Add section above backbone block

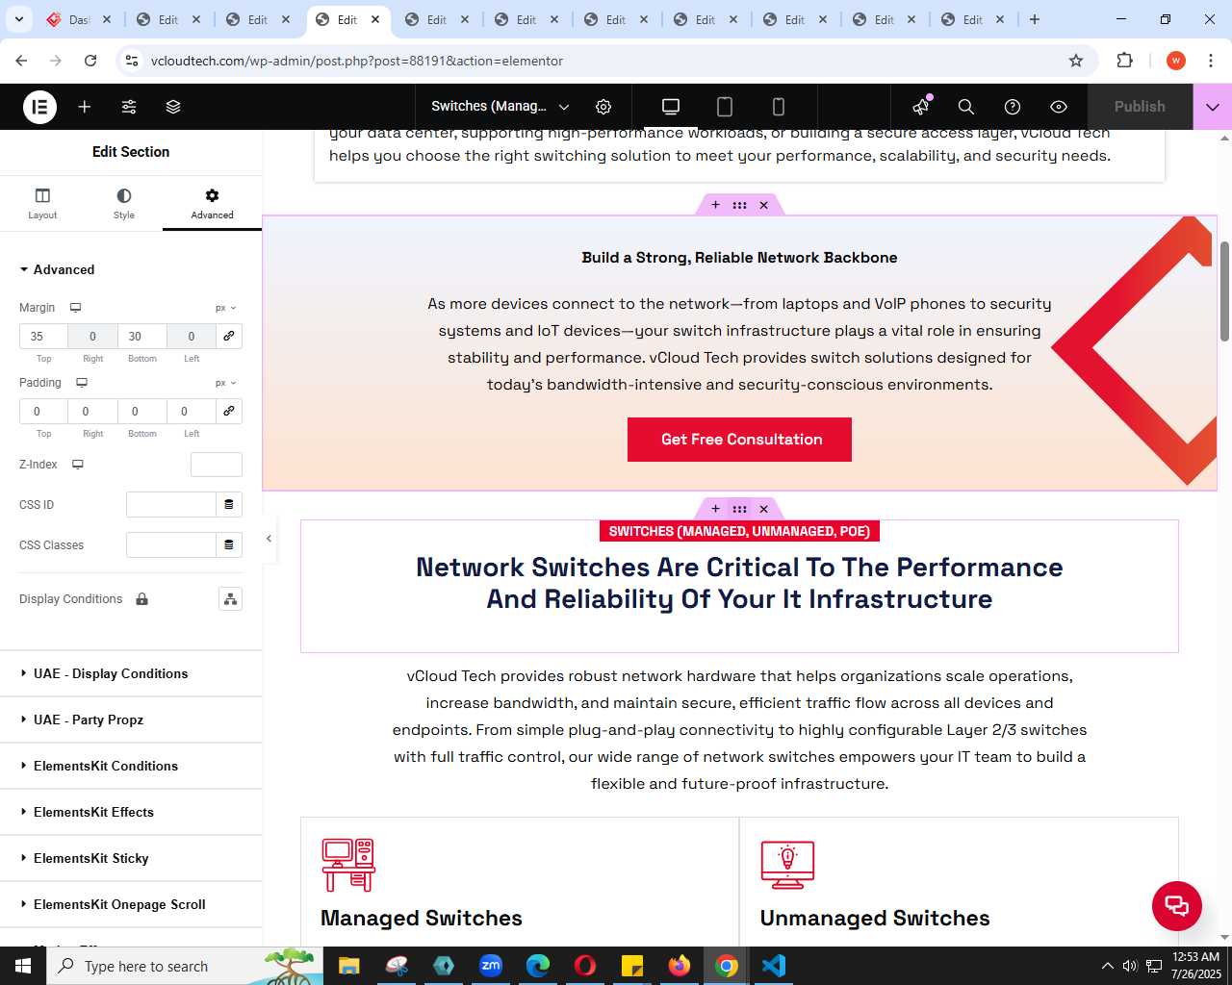pos(715,205)
